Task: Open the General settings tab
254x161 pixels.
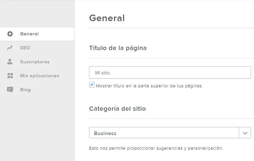Action: (x=29, y=34)
